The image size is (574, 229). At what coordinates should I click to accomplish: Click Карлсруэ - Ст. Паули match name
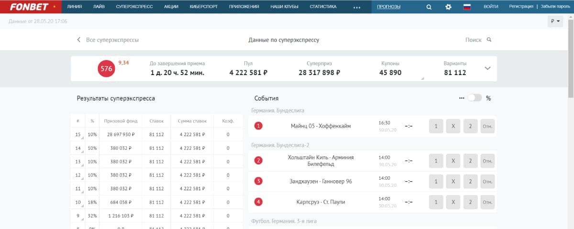[x=320, y=202]
